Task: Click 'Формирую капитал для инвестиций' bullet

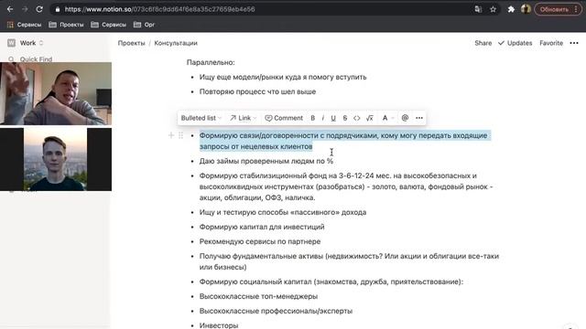Action: (262, 227)
